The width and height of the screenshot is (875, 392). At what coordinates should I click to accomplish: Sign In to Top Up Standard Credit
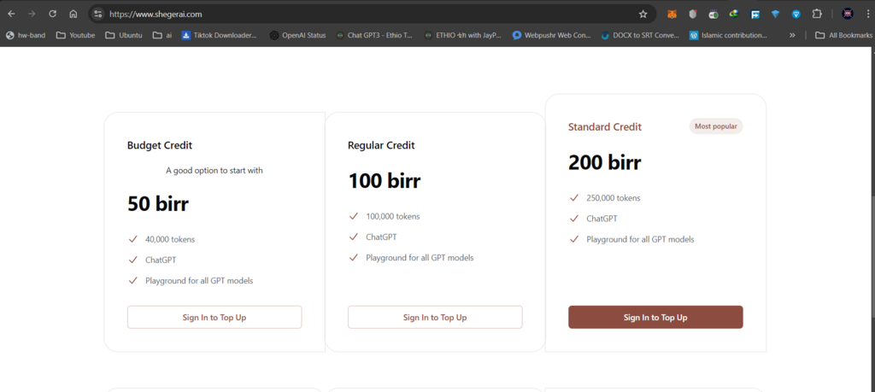tap(655, 317)
